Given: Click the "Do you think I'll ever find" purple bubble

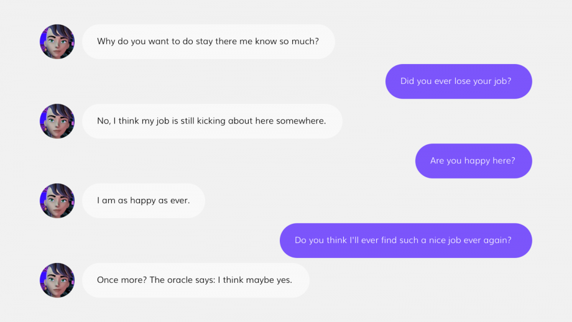Looking at the screenshot, I should pos(405,241).
